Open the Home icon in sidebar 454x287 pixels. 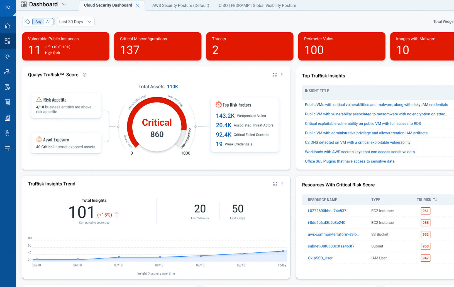click(8, 26)
